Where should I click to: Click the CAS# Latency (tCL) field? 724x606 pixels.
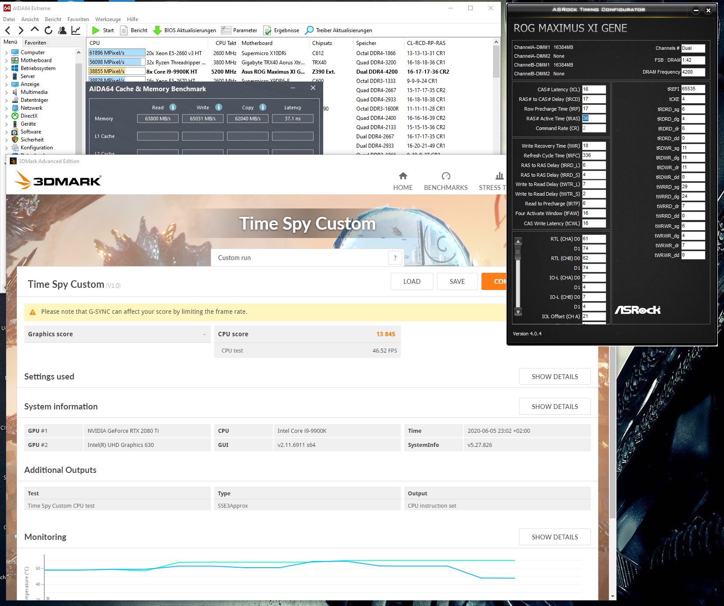point(594,89)
